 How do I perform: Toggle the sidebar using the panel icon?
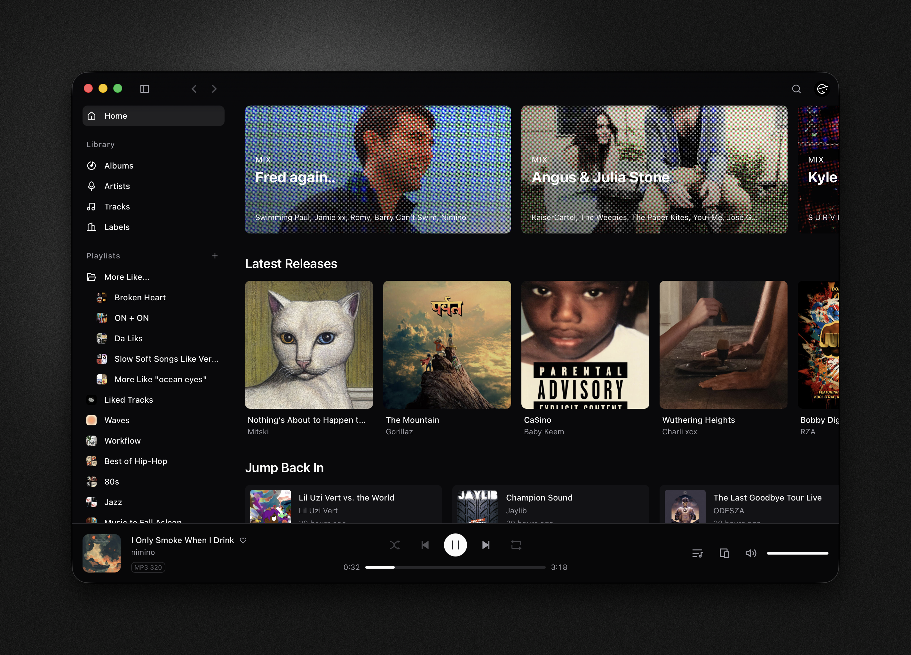[x=145, y=89]
